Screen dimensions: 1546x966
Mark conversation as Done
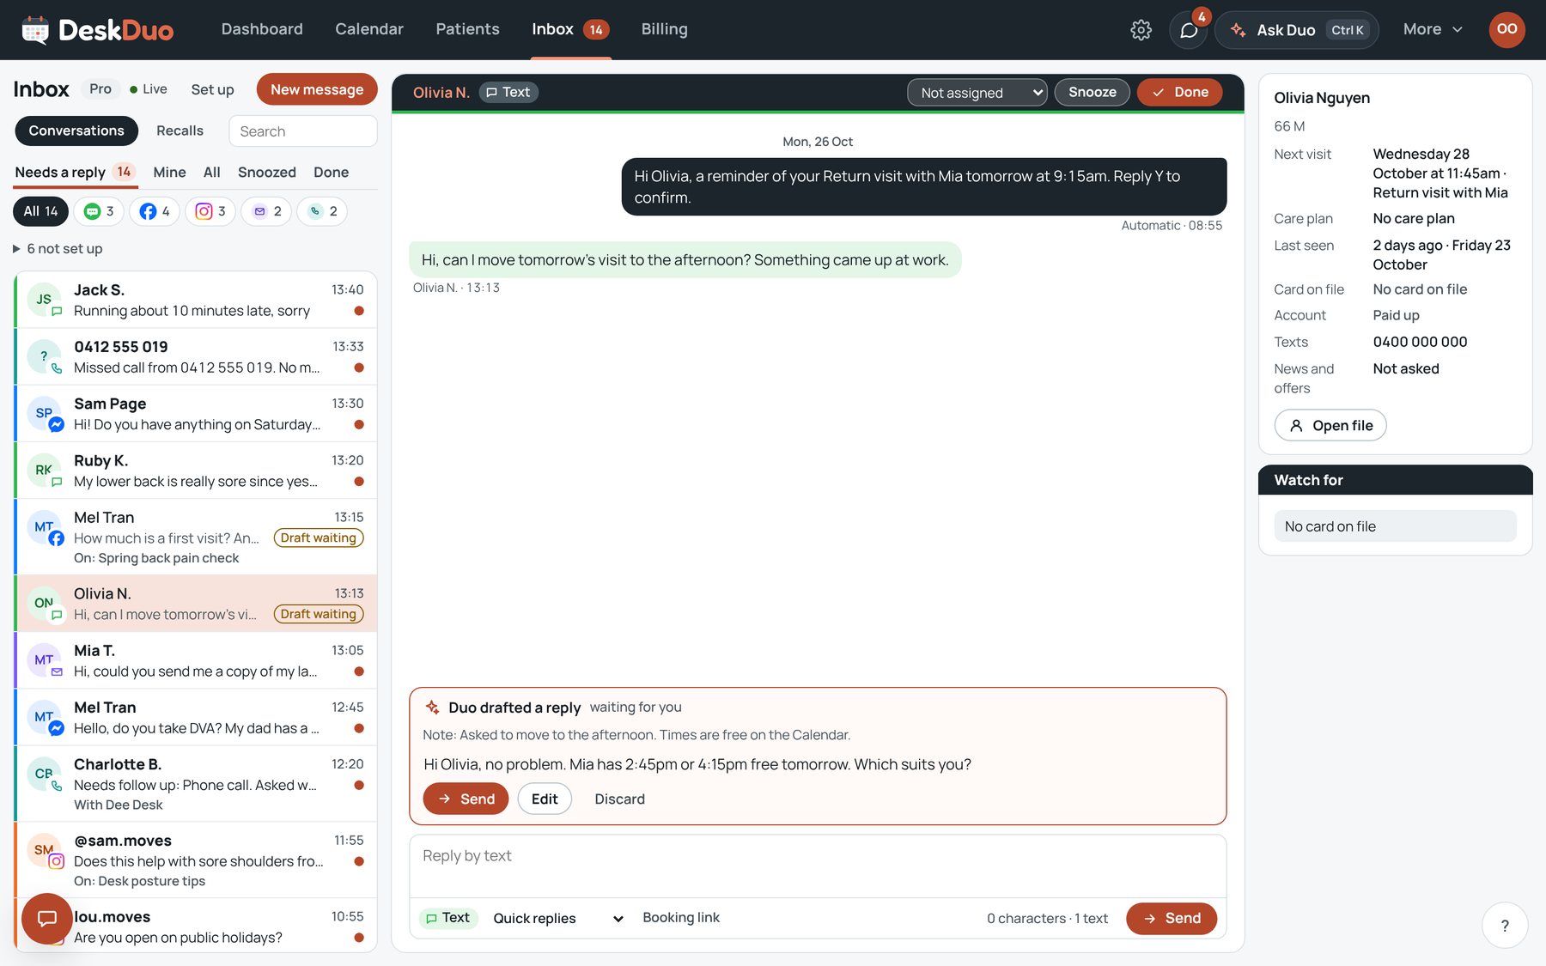click(1179, 92)
